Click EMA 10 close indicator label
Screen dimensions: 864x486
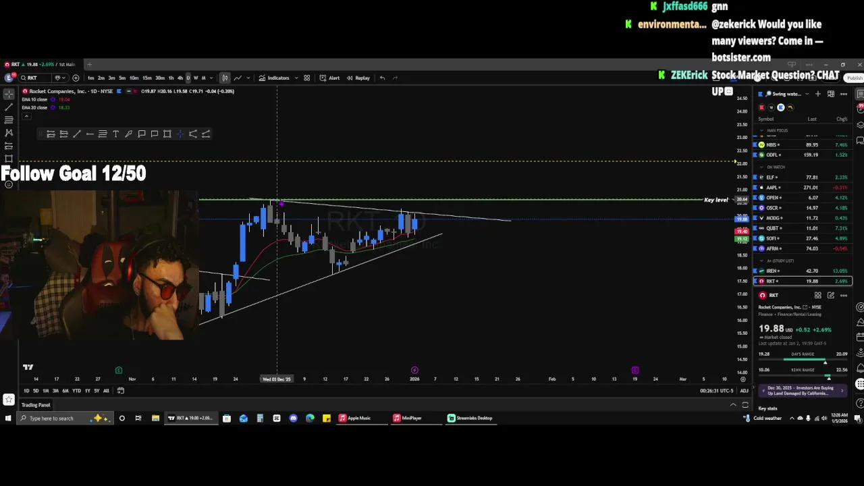coord(34,99)
